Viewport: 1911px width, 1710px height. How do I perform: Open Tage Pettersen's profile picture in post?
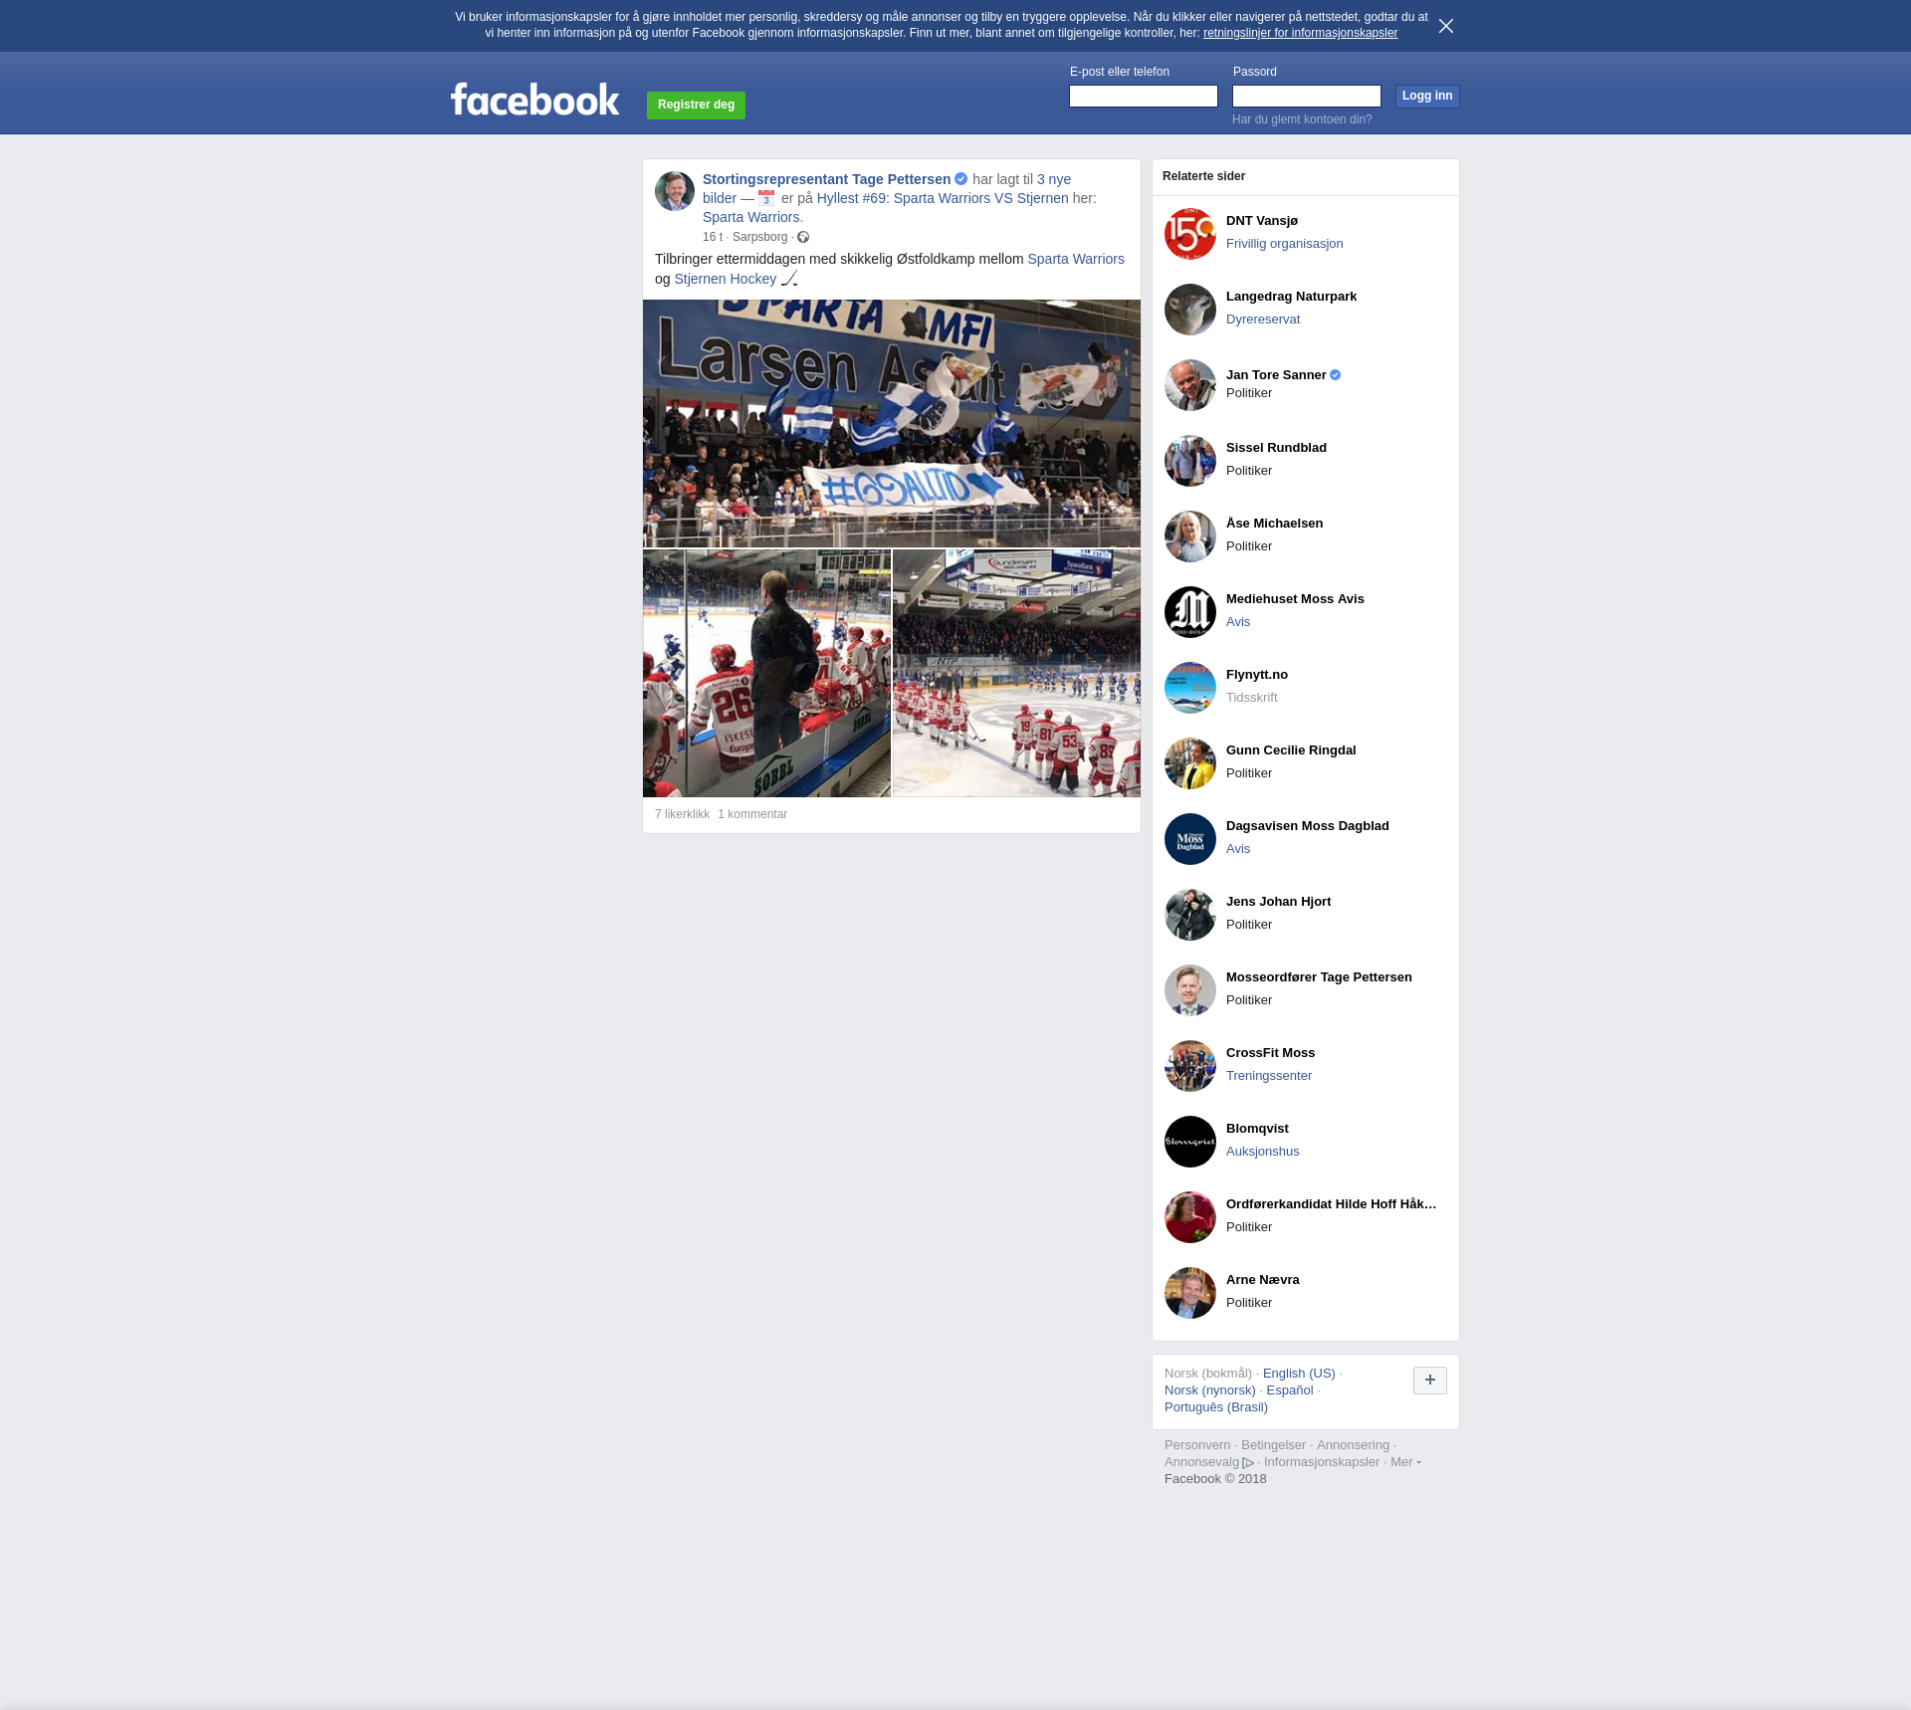pyautogui.click(x=675, y=191)
